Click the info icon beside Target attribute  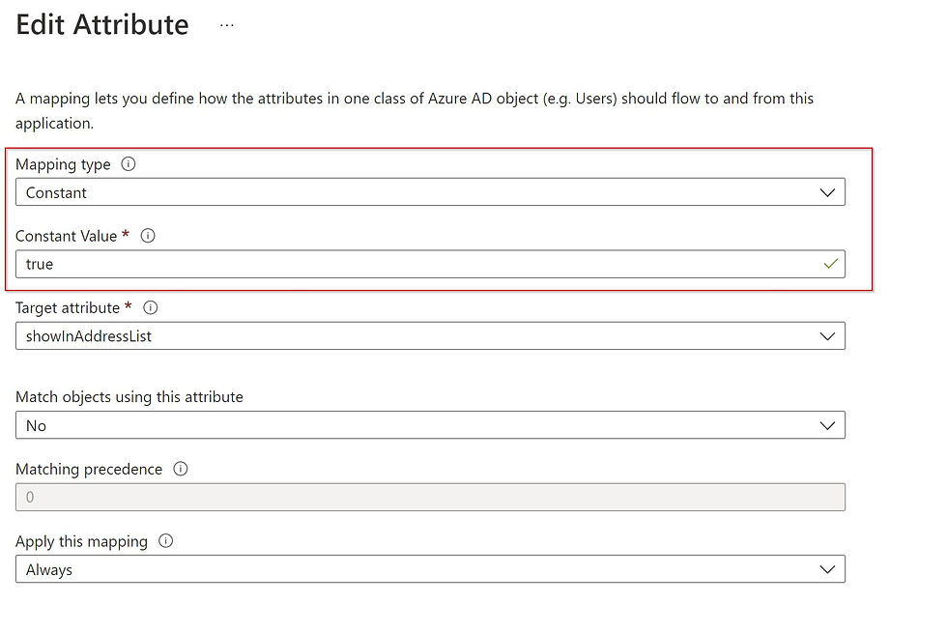(151, 308)
